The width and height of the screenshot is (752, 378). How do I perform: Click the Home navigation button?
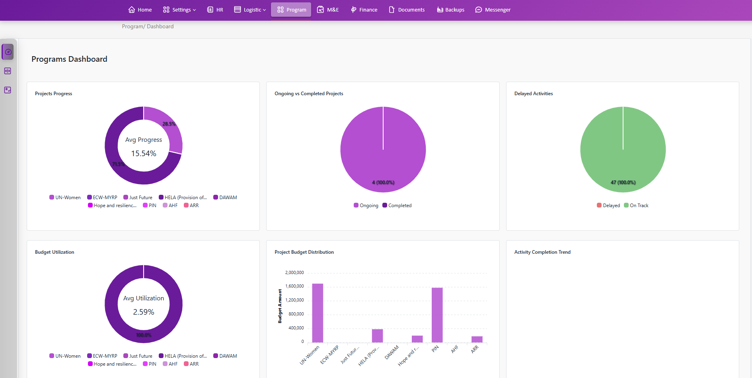point(140,10)
